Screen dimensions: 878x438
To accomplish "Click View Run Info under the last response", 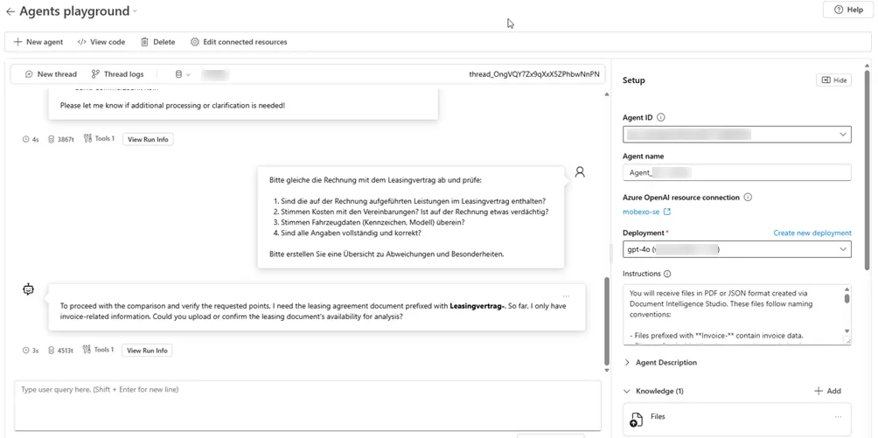I will 147,351.
